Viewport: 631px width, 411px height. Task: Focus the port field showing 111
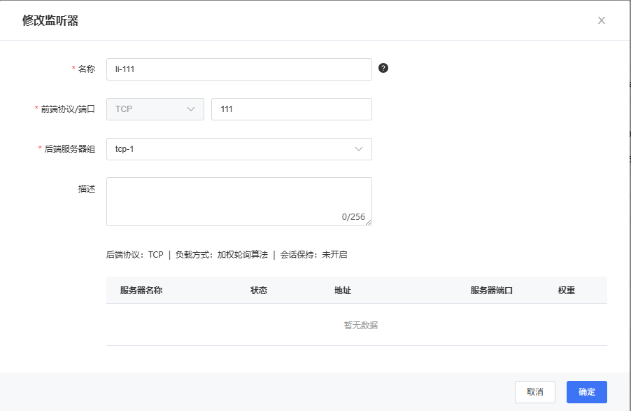(291, 109)
